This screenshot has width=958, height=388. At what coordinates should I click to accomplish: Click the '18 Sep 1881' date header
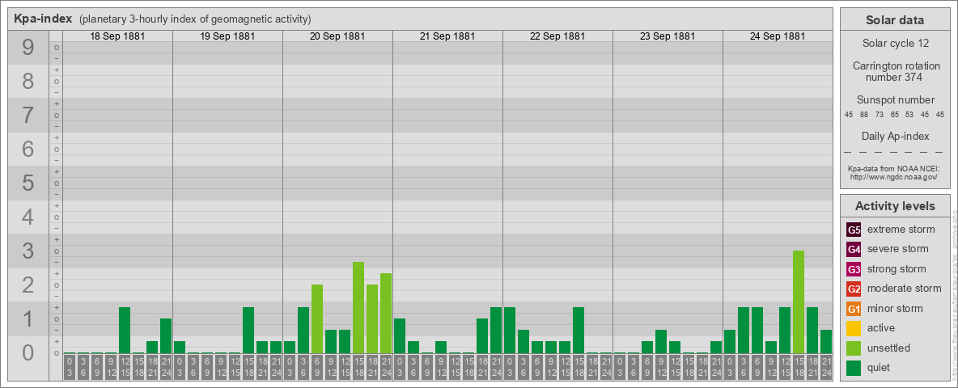point(117,36)
